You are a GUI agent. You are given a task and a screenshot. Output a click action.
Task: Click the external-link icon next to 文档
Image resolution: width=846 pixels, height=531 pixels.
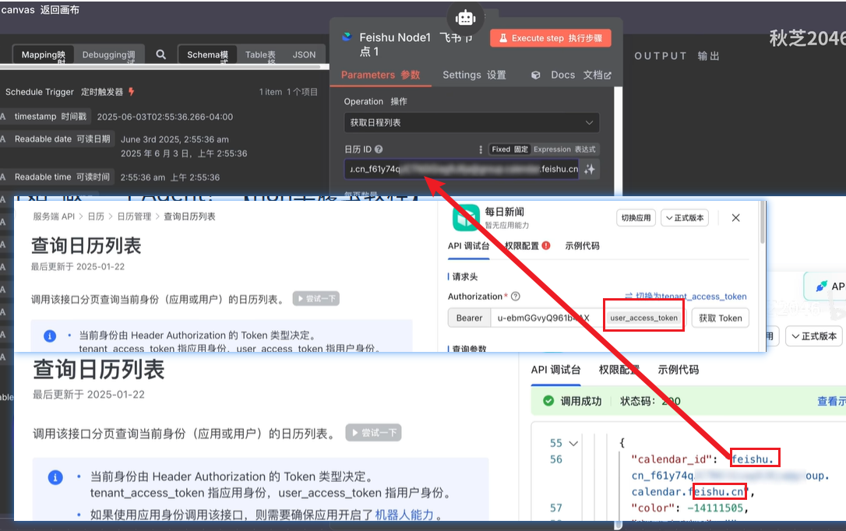point(608,76)
